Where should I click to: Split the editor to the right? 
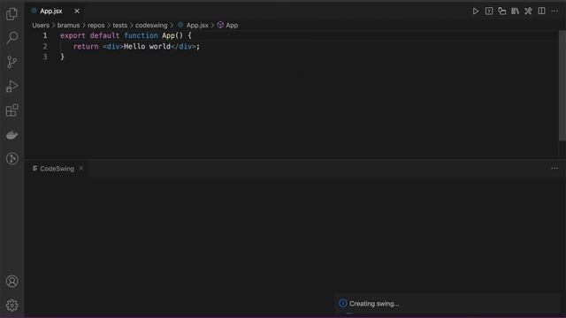[x=541, y=11]
